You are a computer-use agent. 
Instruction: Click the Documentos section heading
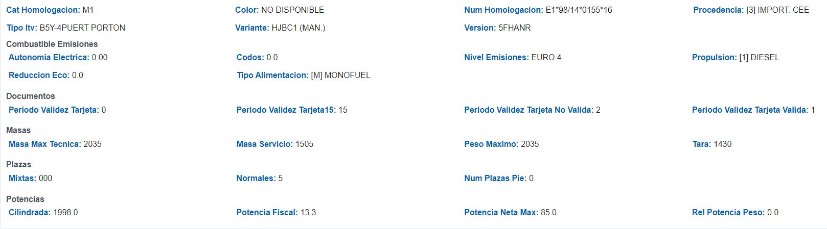point(30,96)
